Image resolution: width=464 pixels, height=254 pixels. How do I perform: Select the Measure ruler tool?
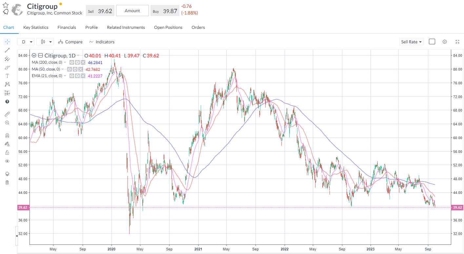point(7,114)
